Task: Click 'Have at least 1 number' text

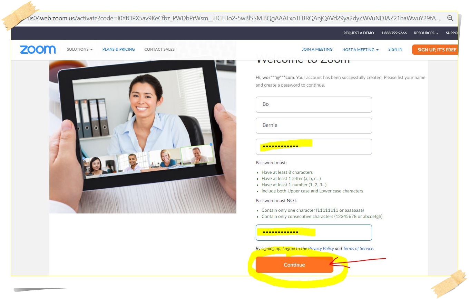Action: [x=294, y=185]
